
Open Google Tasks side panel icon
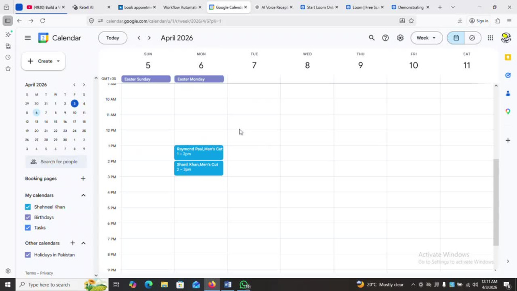[508, 75]
